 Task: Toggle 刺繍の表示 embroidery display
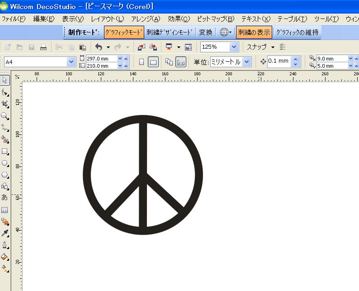[254, 32]
